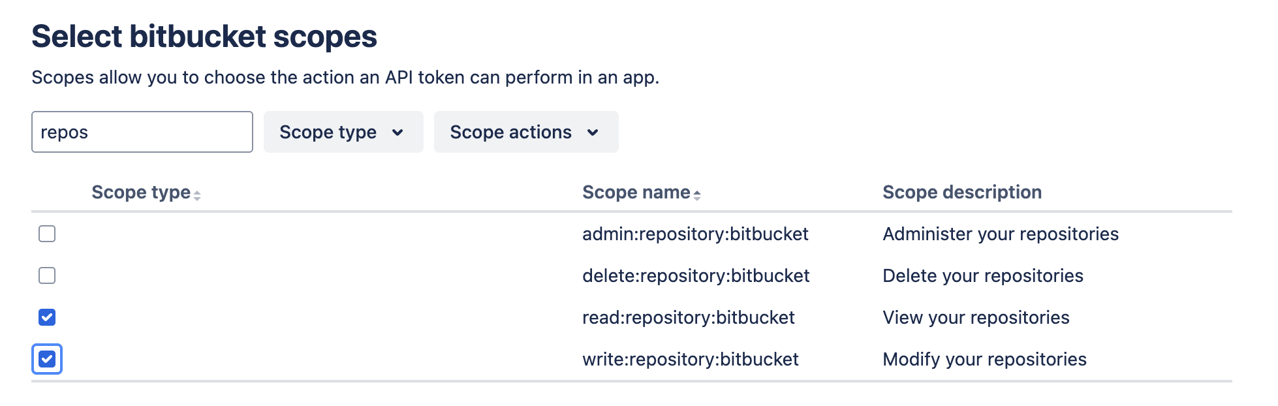The width and height of the screenshot is (1278, 406).
Task: Click the 'Select bitbucket scopes' heading
Action: [204, 35]
